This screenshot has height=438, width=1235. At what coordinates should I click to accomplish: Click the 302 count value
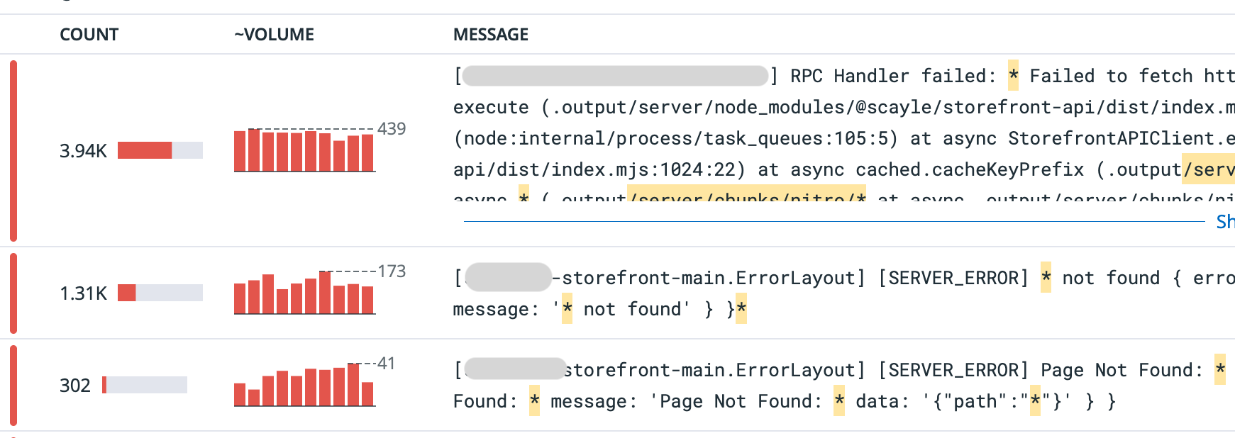pyautogui.click(x=75, y=386)
